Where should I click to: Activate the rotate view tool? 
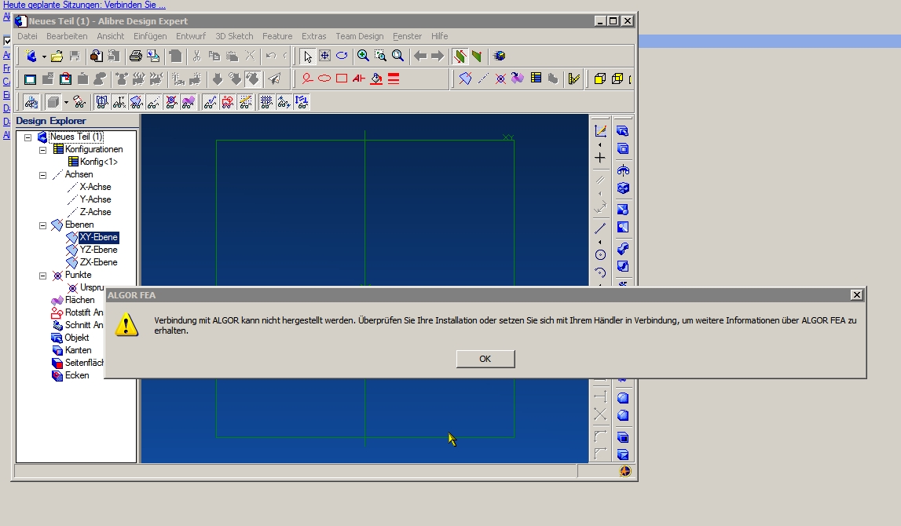tap(342, 57)
